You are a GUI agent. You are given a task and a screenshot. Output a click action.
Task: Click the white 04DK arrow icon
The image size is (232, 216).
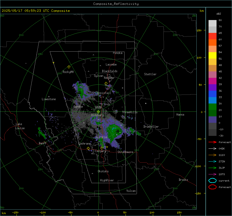coord(212,149)
